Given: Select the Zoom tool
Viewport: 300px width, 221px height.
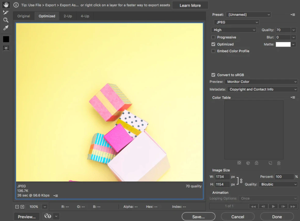Looking at the screenshot, I should click(6, 20).
